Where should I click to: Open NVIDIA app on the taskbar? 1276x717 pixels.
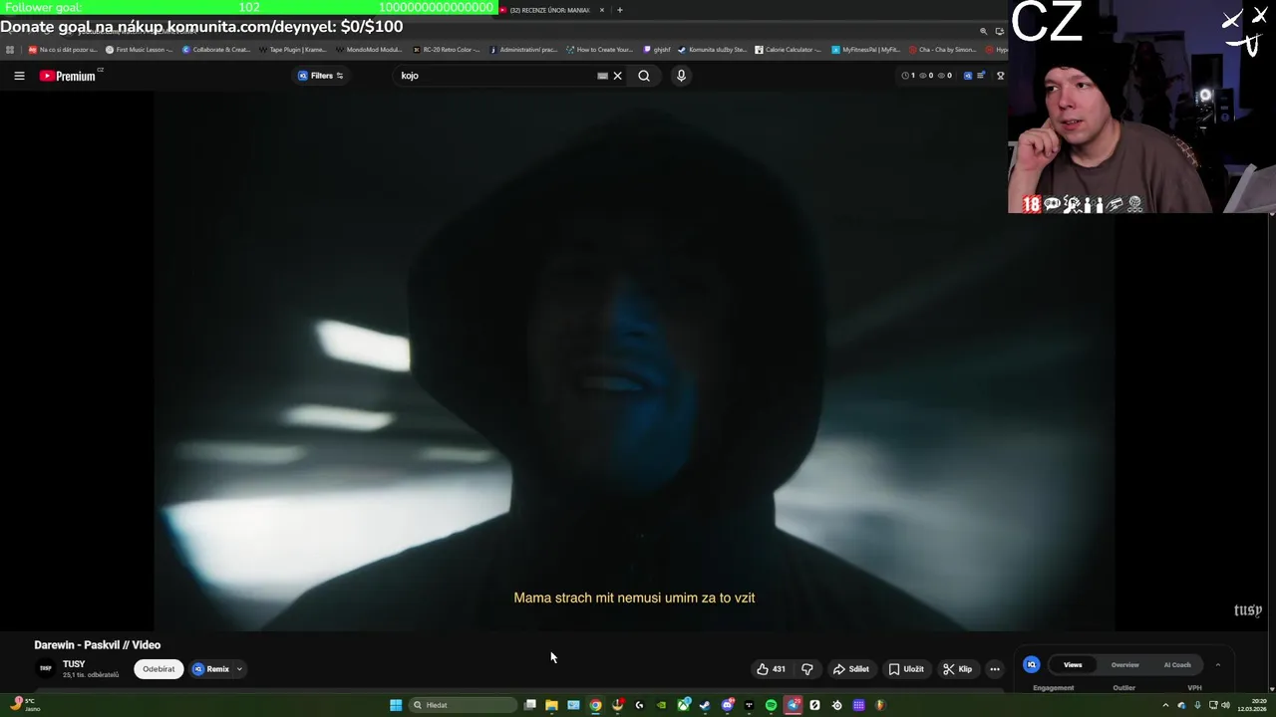point(661,705)
